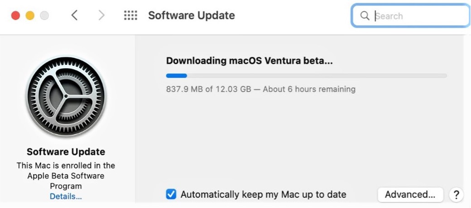The width and height of the screenshot is (471, 208).
Task: Click the macOS Ventura download progress bar
Action: 306,76
